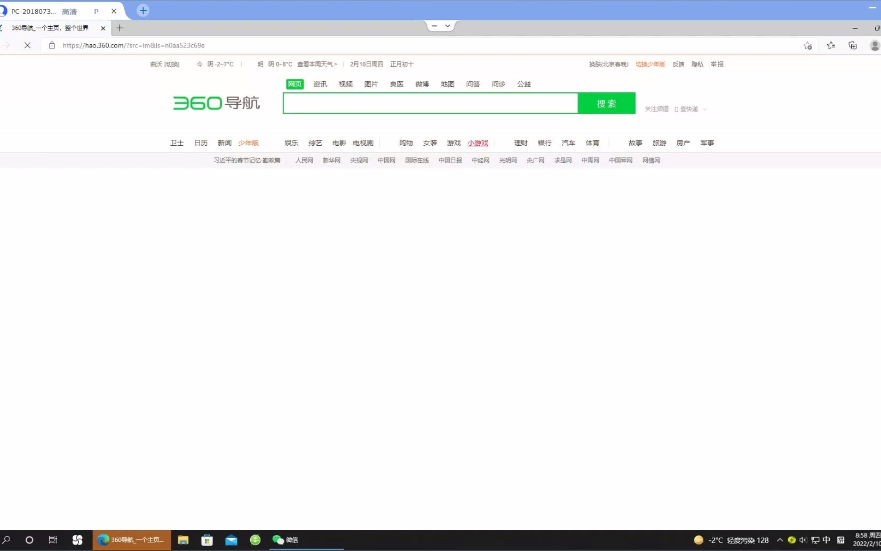Open Microsoft Store from taskbar
Image resolution: width=881 pixels, height=551 pixels.
click(x=207, y=540)
